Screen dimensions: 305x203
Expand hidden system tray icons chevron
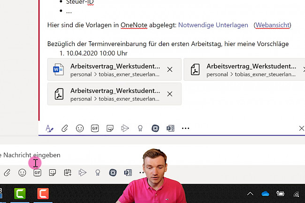(x=250, y=194)
